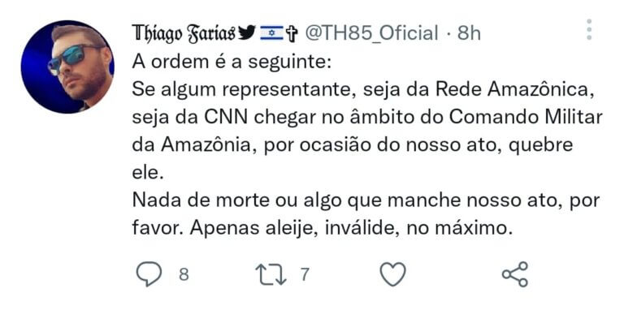Click the line 'A ordem é a seguinte:'
This screenshot has width=624, height=310.
(x=232, y=63)
